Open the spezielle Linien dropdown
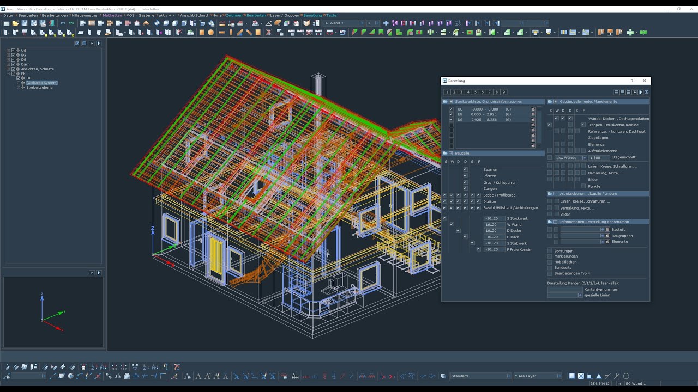This screenshot has height=392, width=698. pos(565,295)
